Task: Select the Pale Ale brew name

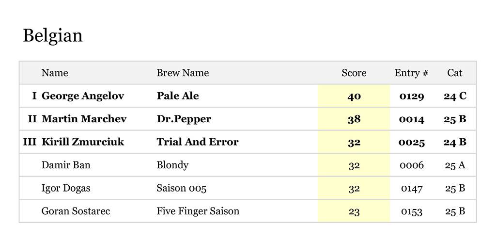Action: point(178,96)
